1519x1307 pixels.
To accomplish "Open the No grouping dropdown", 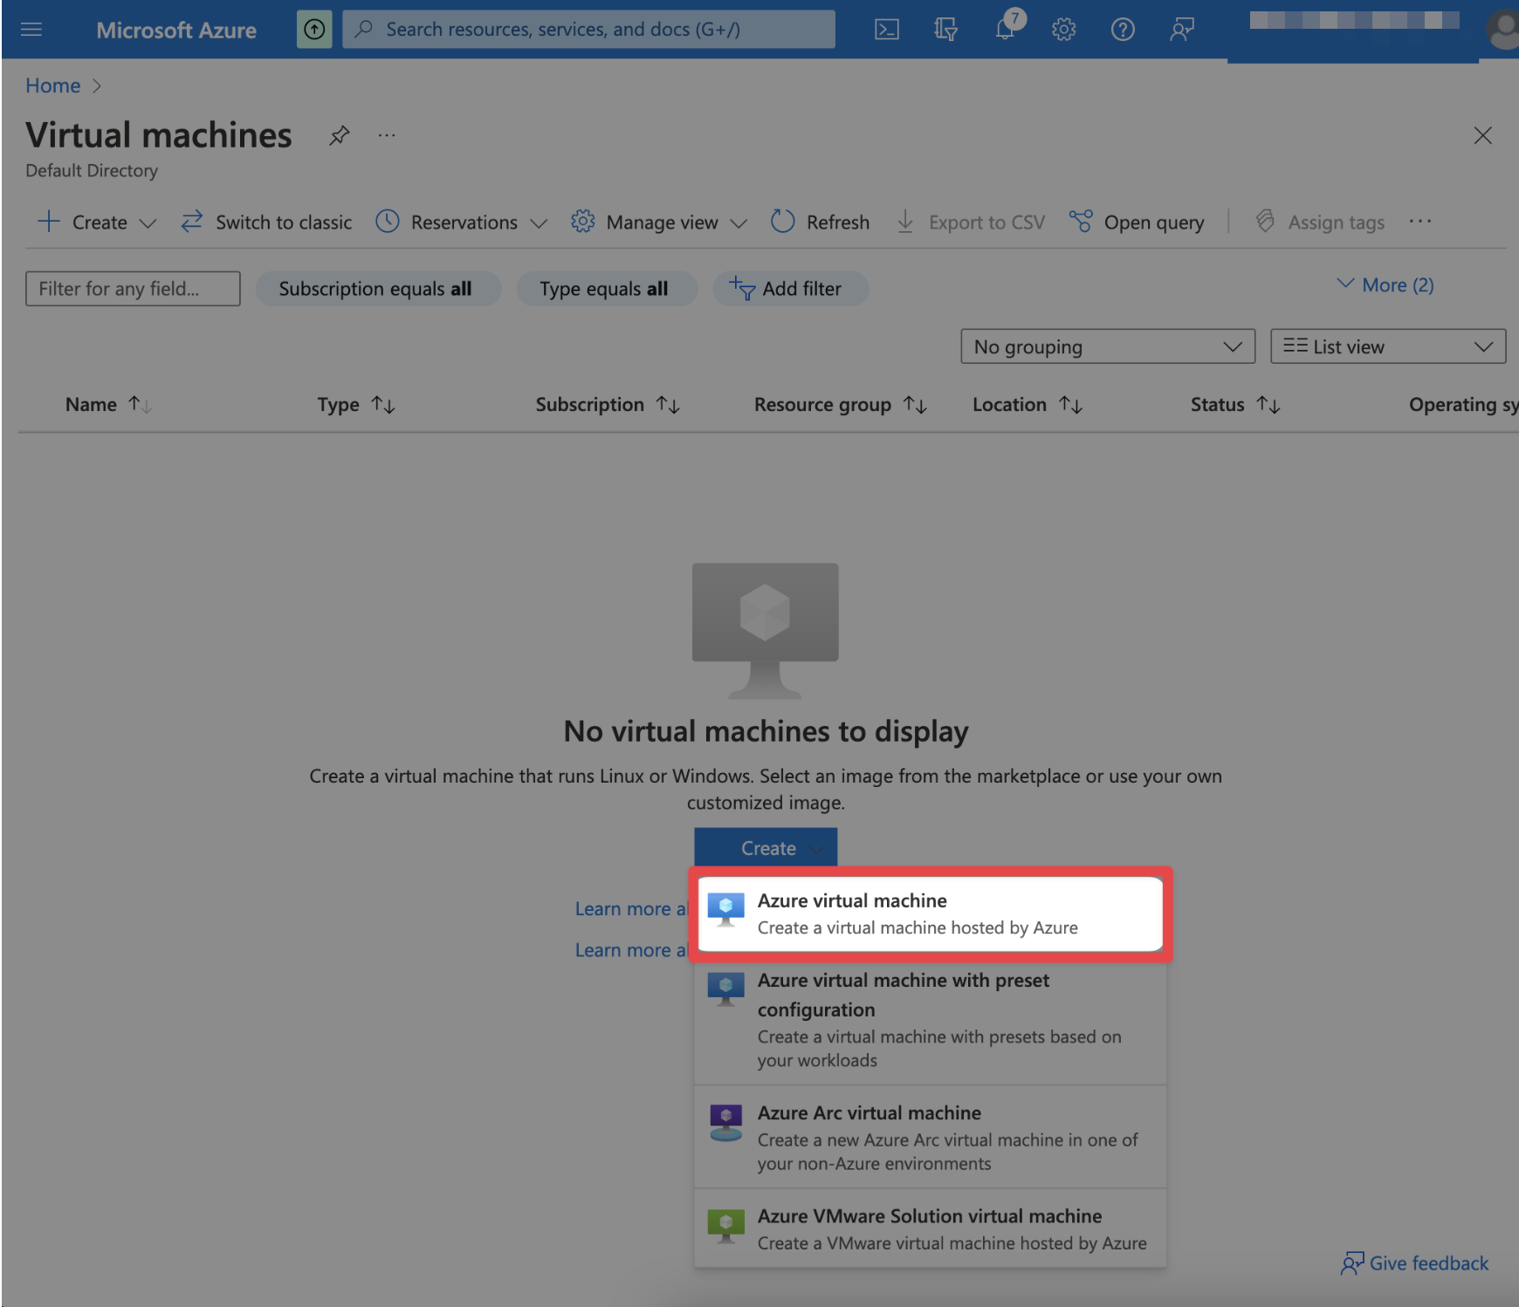I will (x=1108, y=346).
